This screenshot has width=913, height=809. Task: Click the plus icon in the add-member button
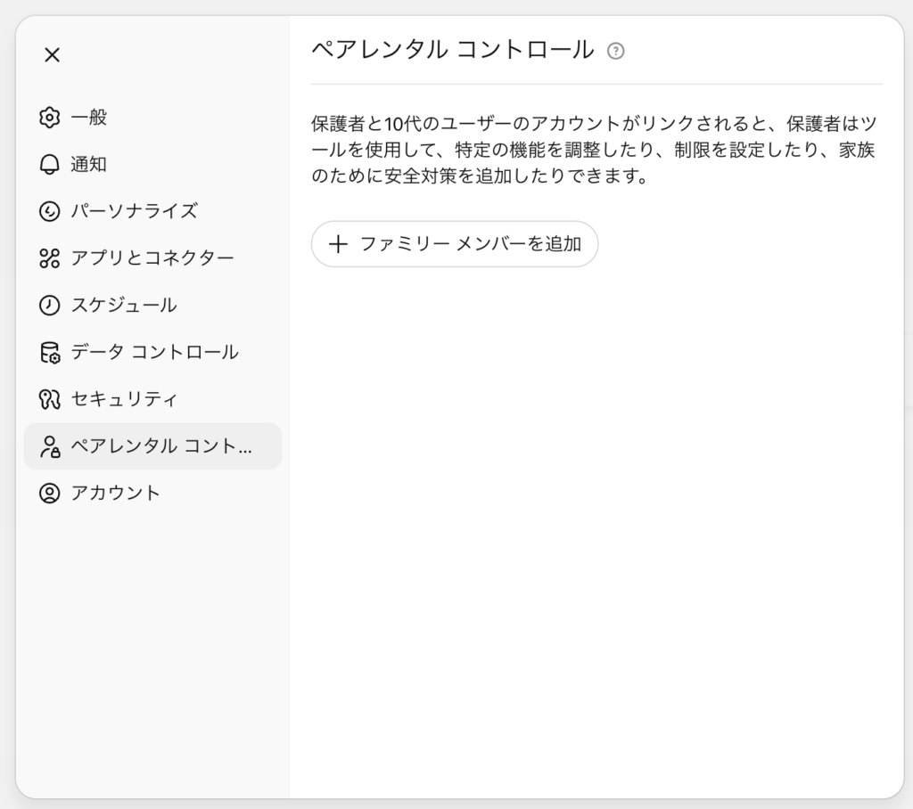click(x=338, y=244)
